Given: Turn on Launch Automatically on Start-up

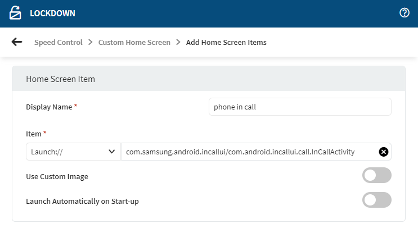Looking at the screenshot, I should pyautogui.click(x=376, y=200).
